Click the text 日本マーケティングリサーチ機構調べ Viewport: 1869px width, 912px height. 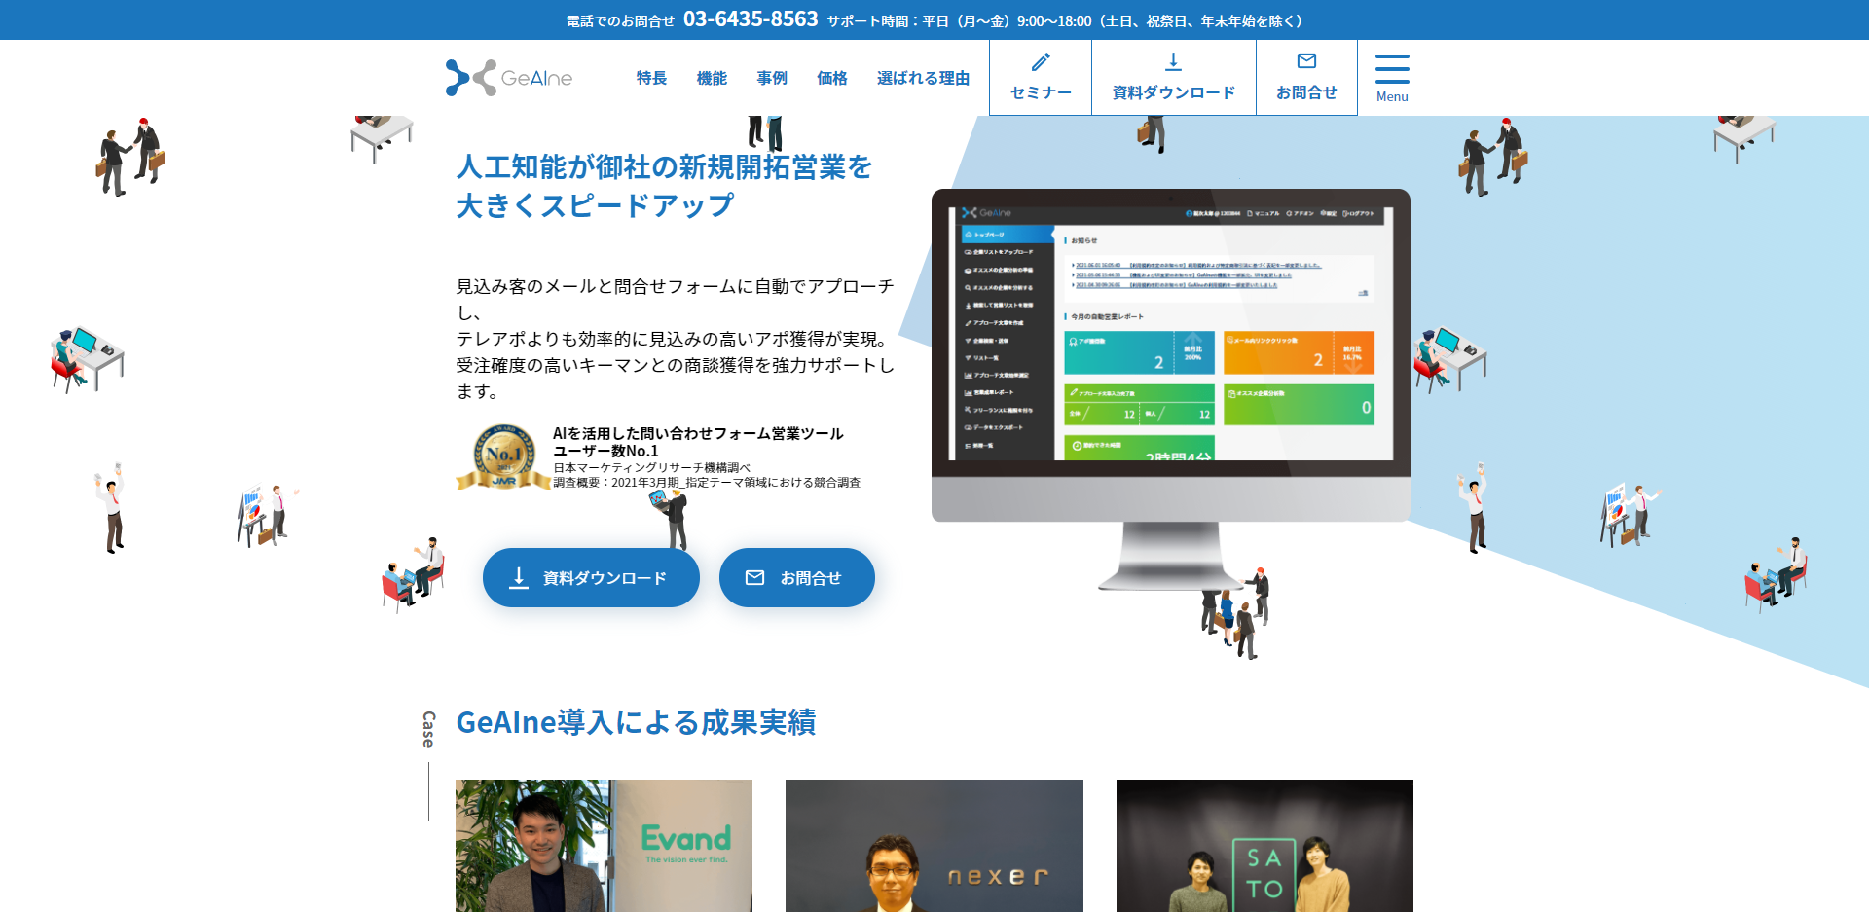click(x=652, y=468)
